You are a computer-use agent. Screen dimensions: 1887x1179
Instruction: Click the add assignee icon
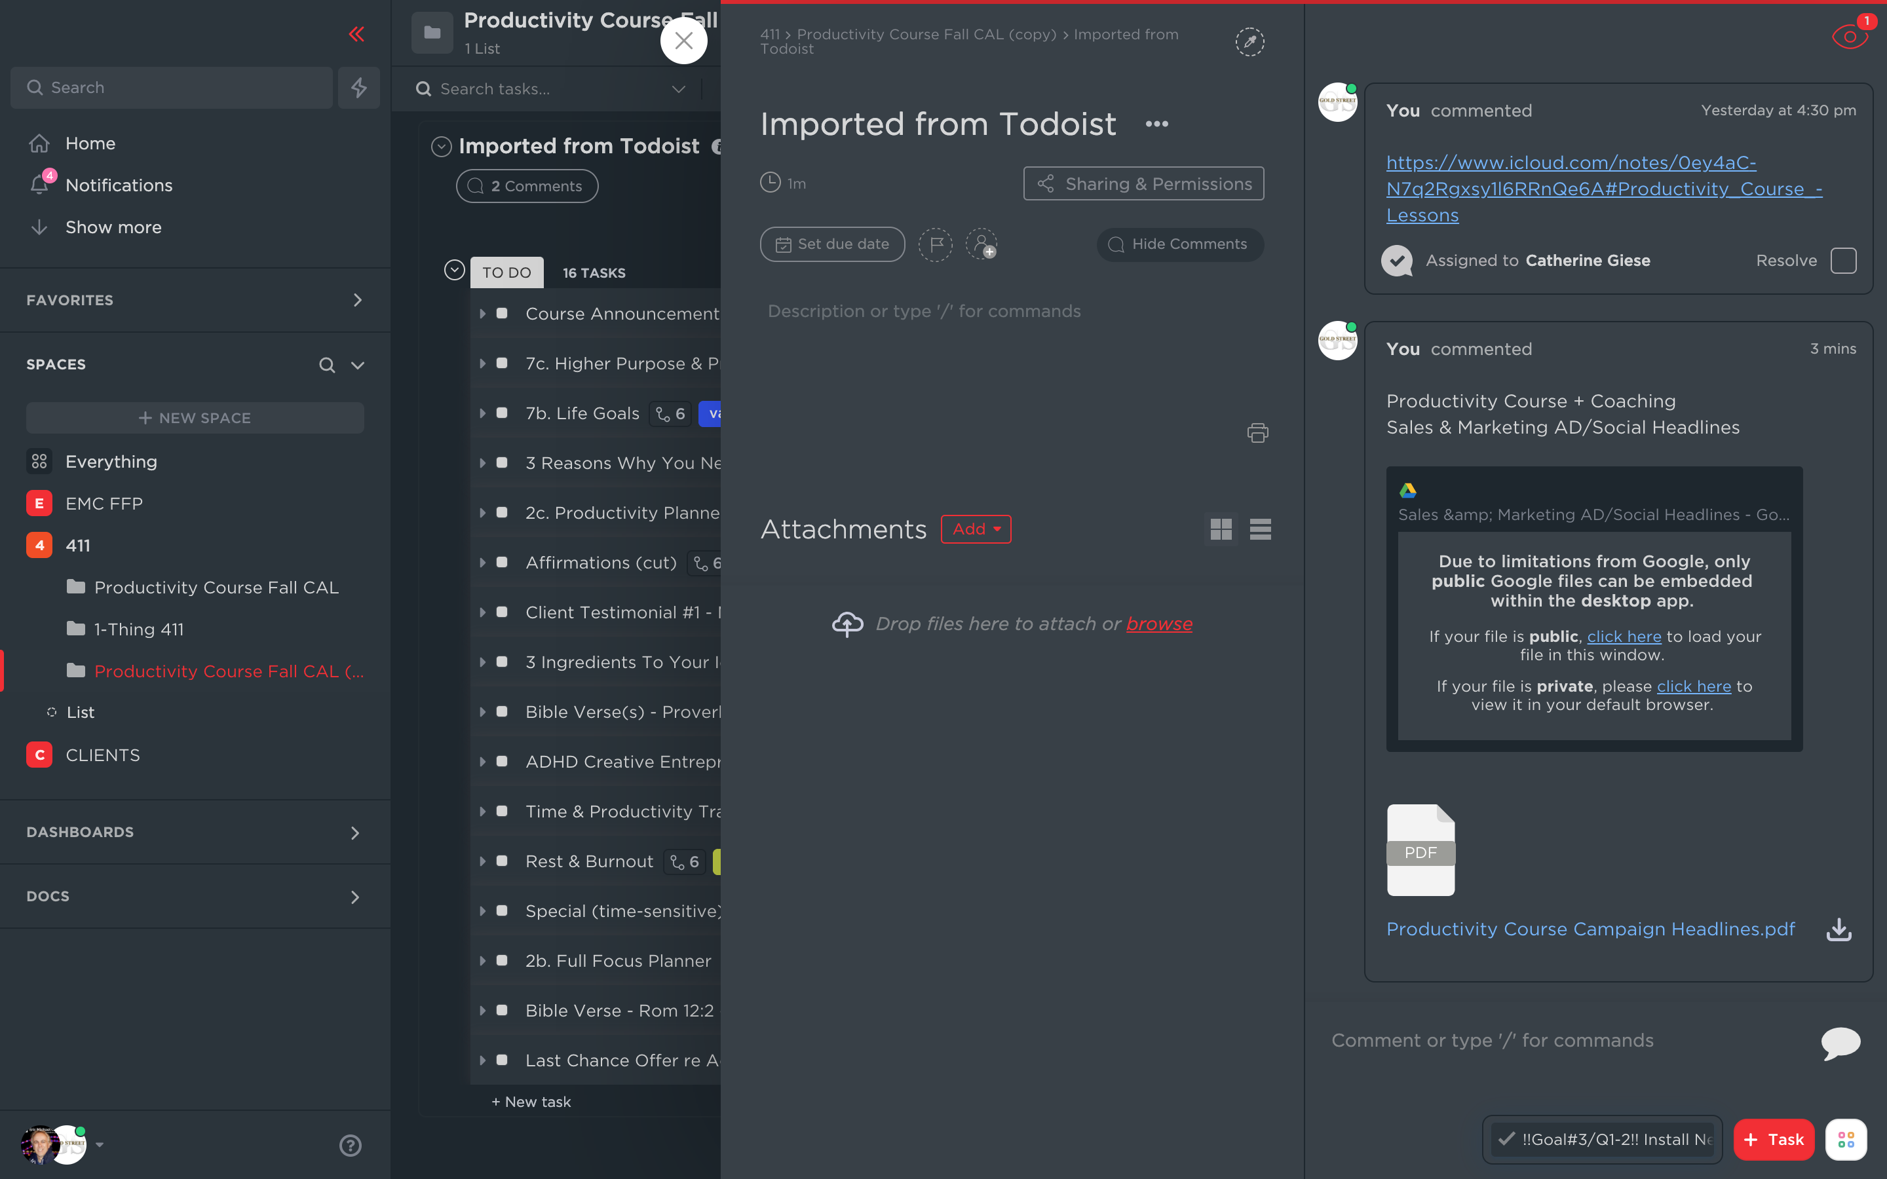[981, 245]
